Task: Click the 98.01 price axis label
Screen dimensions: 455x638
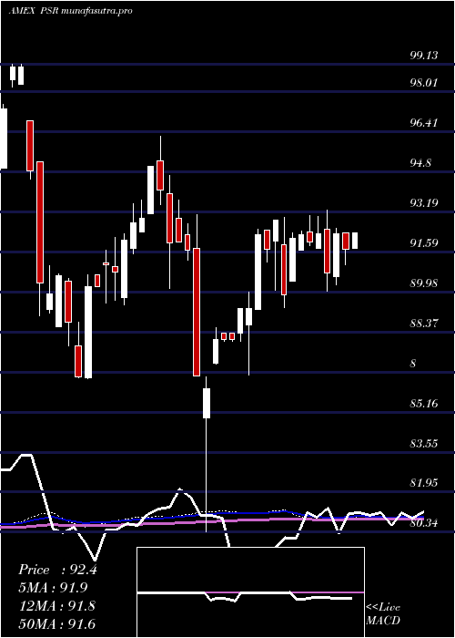Action: pyautogui.click(x=424, y=83)
